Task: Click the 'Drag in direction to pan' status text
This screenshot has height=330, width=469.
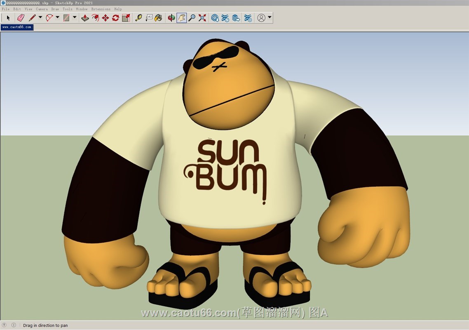Action: 45,325
